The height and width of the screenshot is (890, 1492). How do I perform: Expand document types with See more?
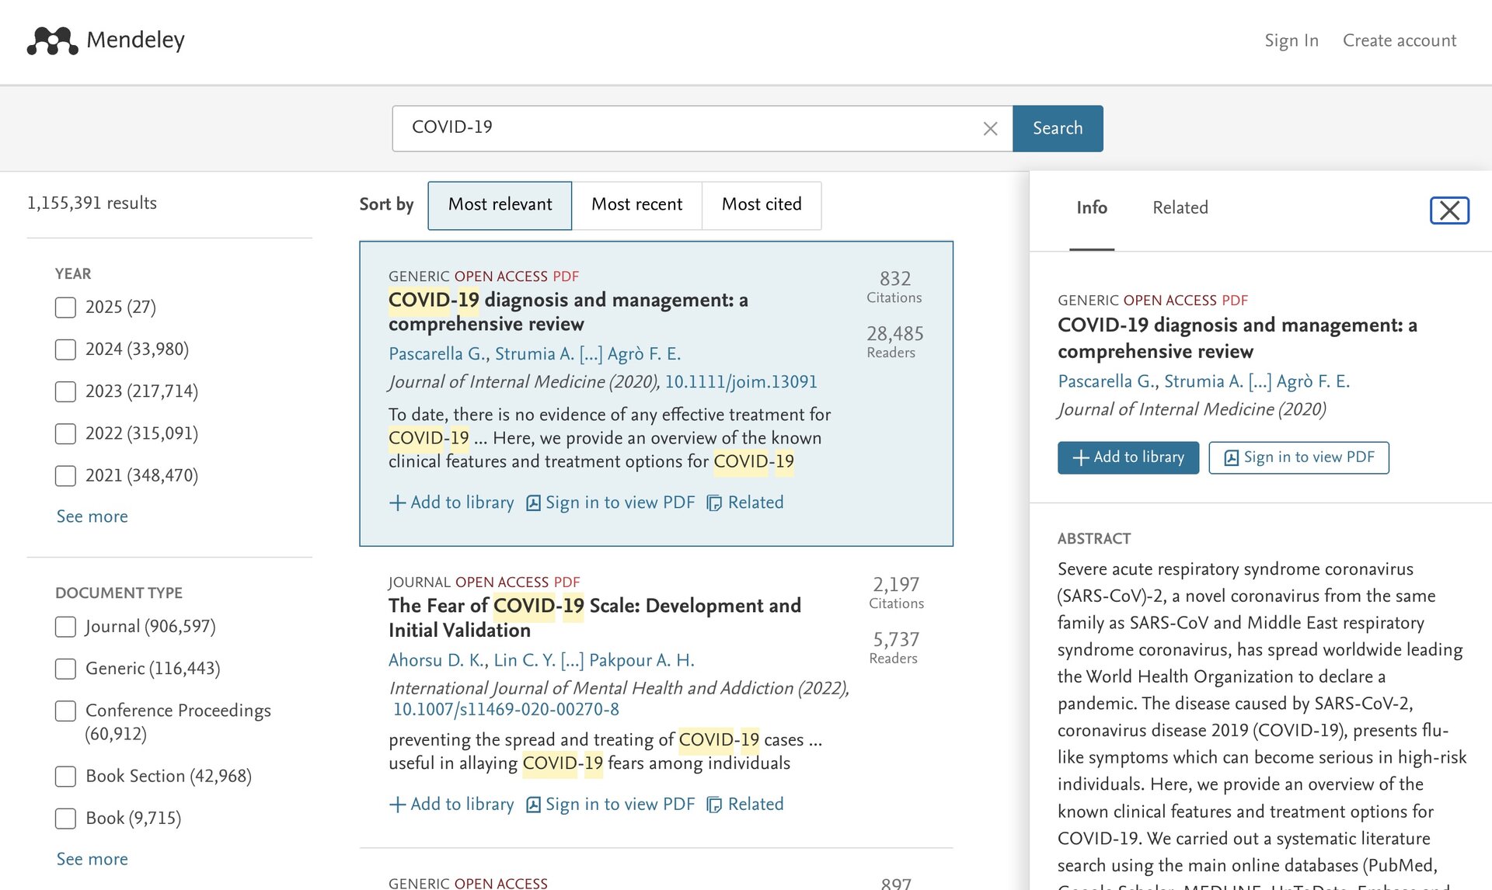point(92,859)
